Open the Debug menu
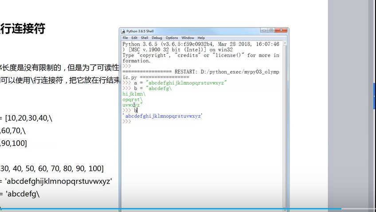Image resolution: width=376 pixels, height=212 pixels. (x=157, y=38)
